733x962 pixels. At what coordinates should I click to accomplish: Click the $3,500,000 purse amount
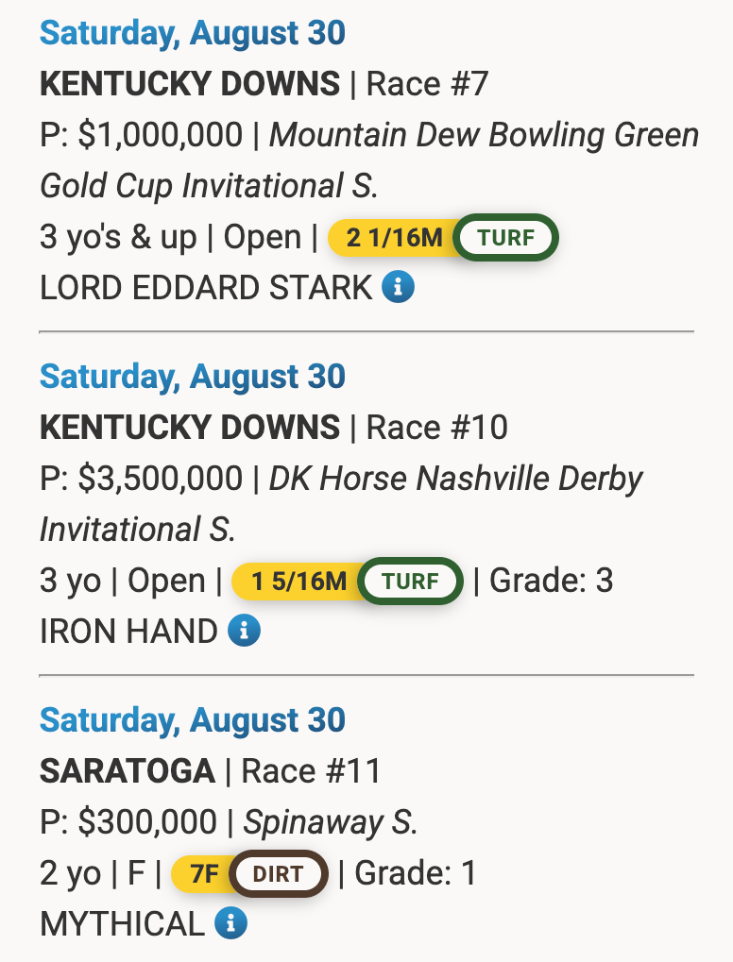[160, 480]
